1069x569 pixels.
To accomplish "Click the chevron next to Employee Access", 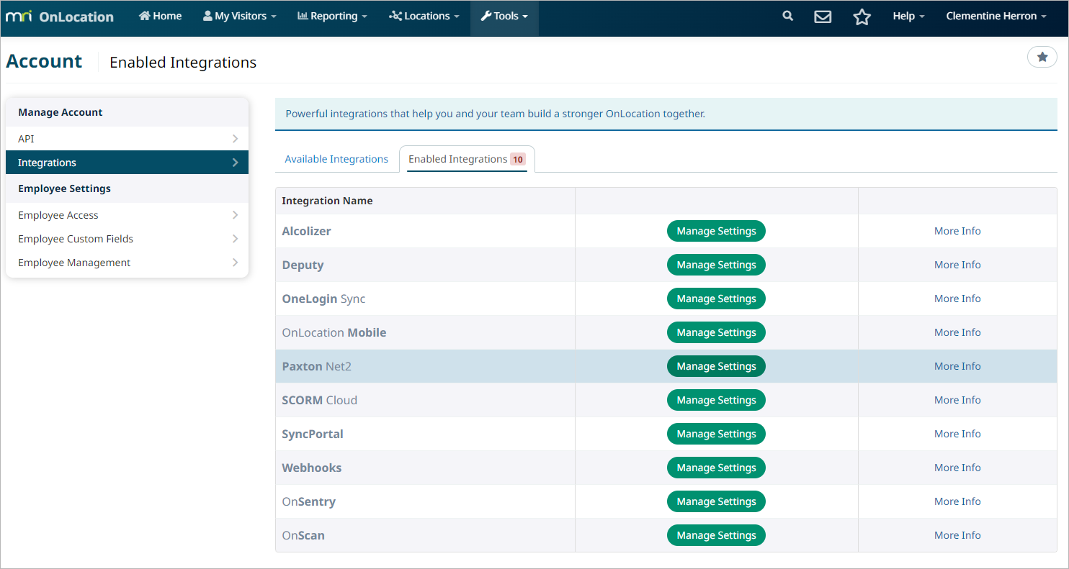I will [236, 215].
